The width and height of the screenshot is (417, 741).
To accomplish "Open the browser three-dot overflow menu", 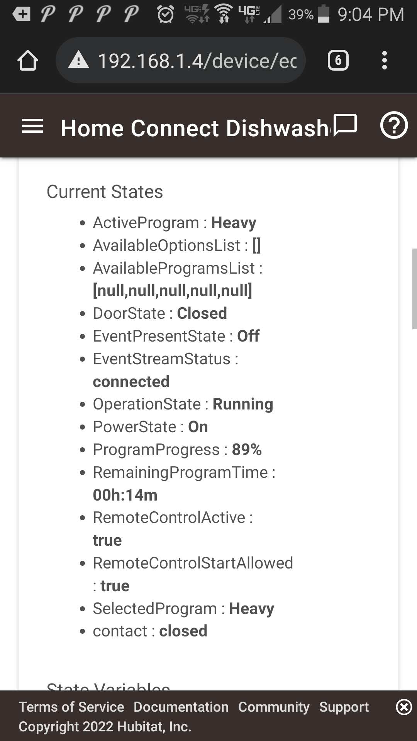I will pos(384,60).
